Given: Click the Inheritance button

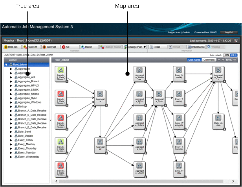Looking at the screenshot, I should (197, 47).
